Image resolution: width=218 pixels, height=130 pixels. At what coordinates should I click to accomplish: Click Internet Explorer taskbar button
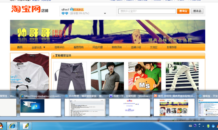[x=12, y=126]
